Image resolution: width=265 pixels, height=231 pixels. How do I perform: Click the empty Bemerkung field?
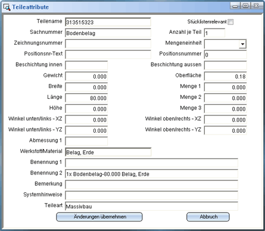point(151,185)
